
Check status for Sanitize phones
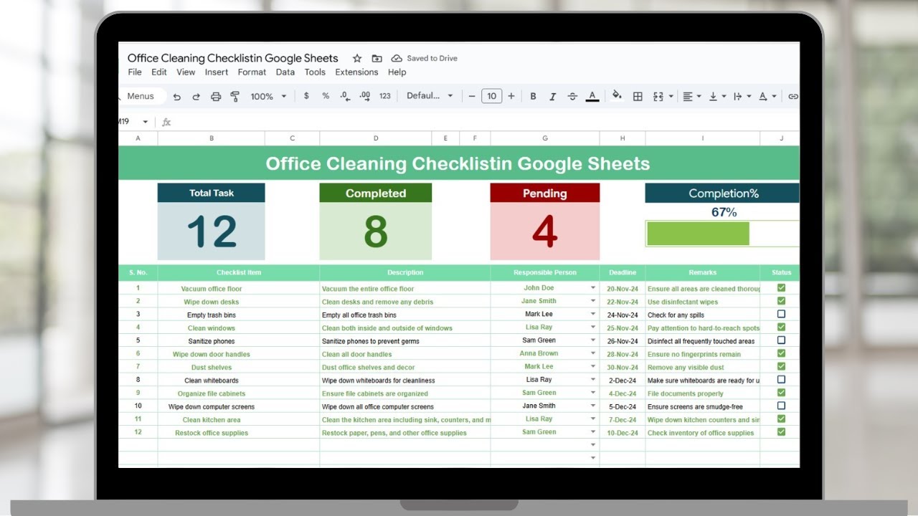781,340
